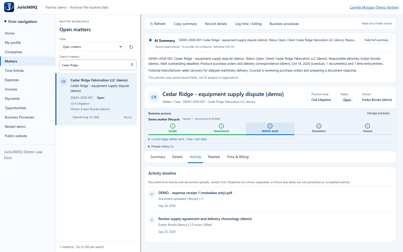Expand Process history disclosure
This screenshot has width=403, height=252.
coord(161,146)
